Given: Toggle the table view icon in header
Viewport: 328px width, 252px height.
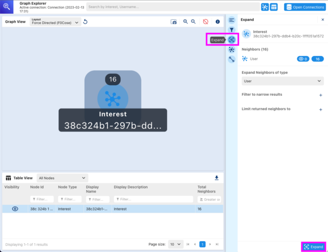Looking at the screenshot, I should coord(274,7).
